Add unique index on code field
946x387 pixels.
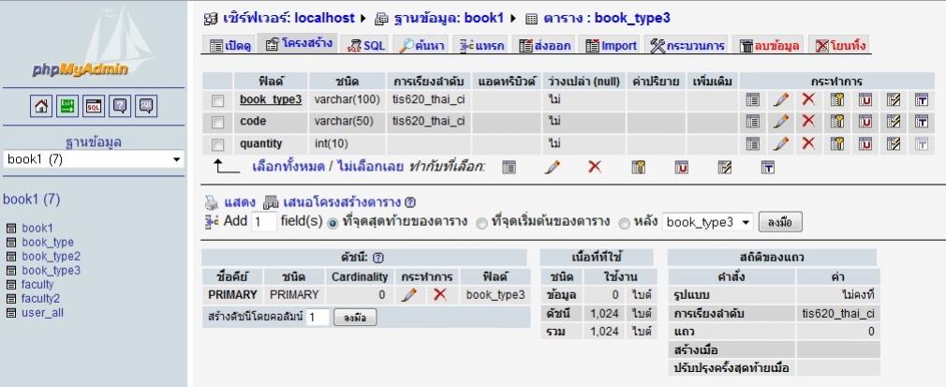coord(865,122)
